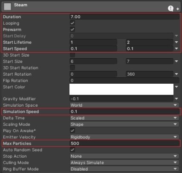Screen dimensions: 182x173
Task: Click the first Start Speed field
Action: coord(93,48)
